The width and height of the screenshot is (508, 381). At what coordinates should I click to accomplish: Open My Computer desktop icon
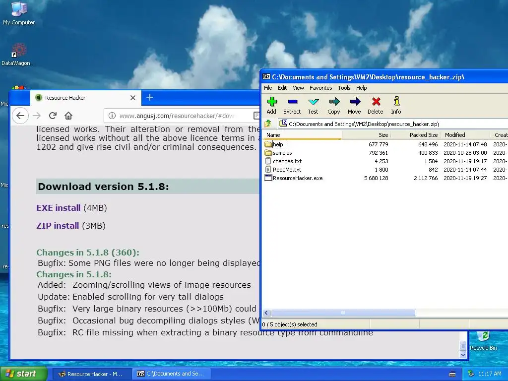click(x=19, y=13)
